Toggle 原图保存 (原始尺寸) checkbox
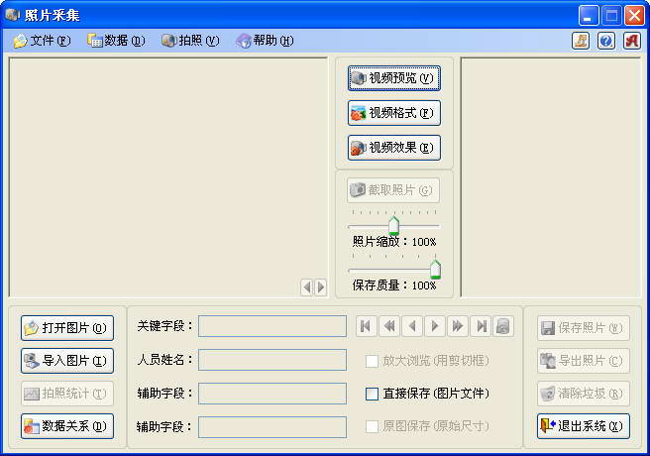Screen dimensions: 650x456 click(372, 426)
